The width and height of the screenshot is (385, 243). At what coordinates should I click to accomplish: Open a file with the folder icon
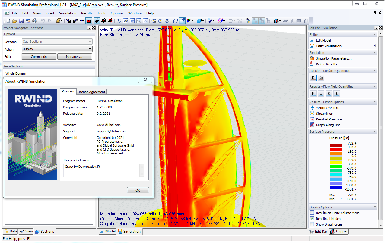click(x=15, y=21)
